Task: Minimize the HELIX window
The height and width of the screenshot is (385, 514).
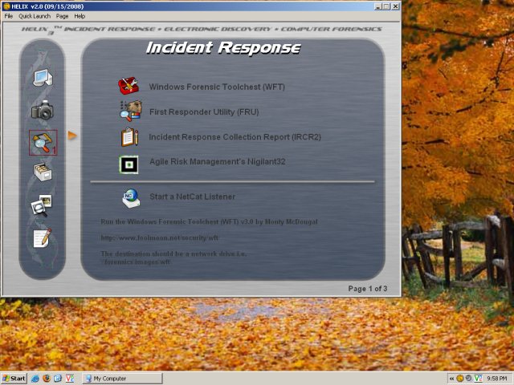Action: pyautogui.click(x=378, y=6)
